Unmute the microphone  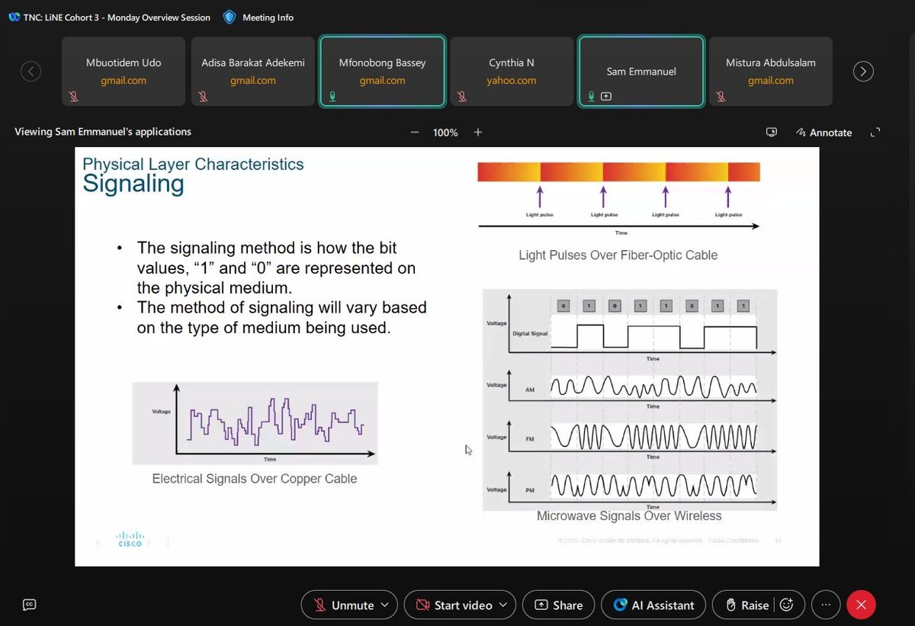[344, 605]
